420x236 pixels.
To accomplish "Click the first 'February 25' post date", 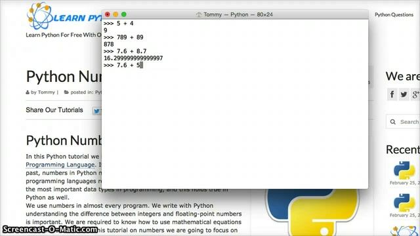I will tap(404, 183).
